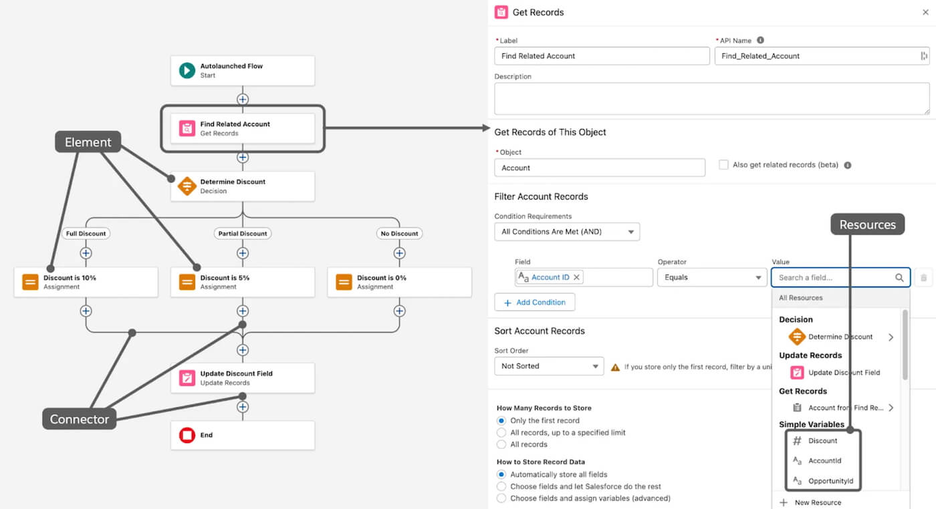
Task: Click the Autolaunched Flow start icon
Action: coord(187,70)
